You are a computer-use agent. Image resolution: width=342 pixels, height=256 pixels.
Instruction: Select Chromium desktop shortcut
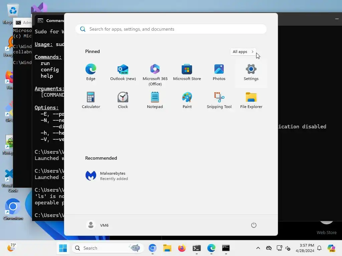point(13,209)
